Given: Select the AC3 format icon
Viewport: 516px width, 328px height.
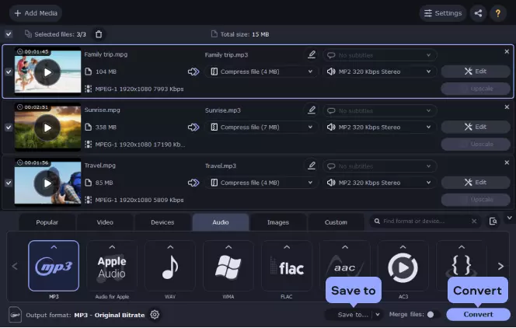Looking at the screenshot, I should [x=403, y=266].
